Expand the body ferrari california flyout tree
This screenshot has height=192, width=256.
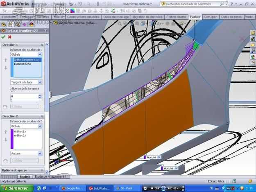(51, 23)
